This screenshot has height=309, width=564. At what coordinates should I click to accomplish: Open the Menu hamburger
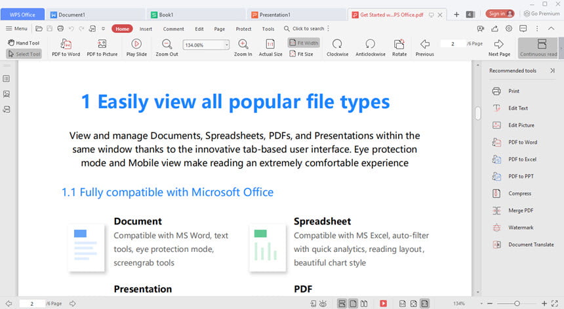16,28
